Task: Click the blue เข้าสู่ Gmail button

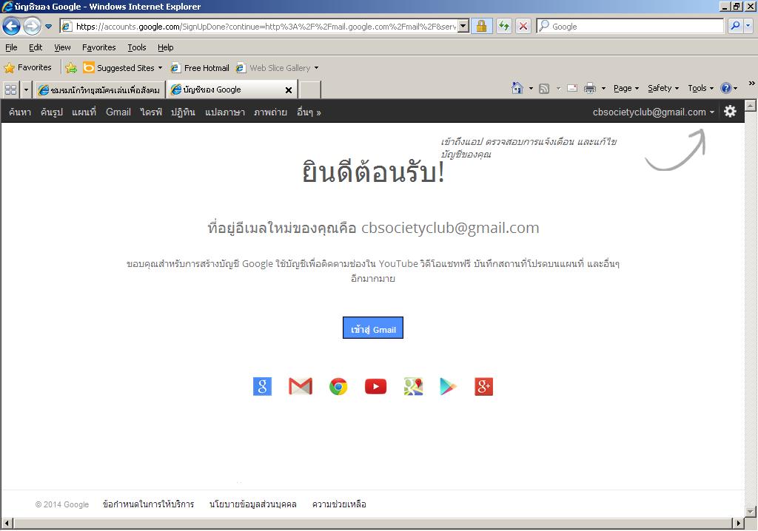Action: (373, 328)
